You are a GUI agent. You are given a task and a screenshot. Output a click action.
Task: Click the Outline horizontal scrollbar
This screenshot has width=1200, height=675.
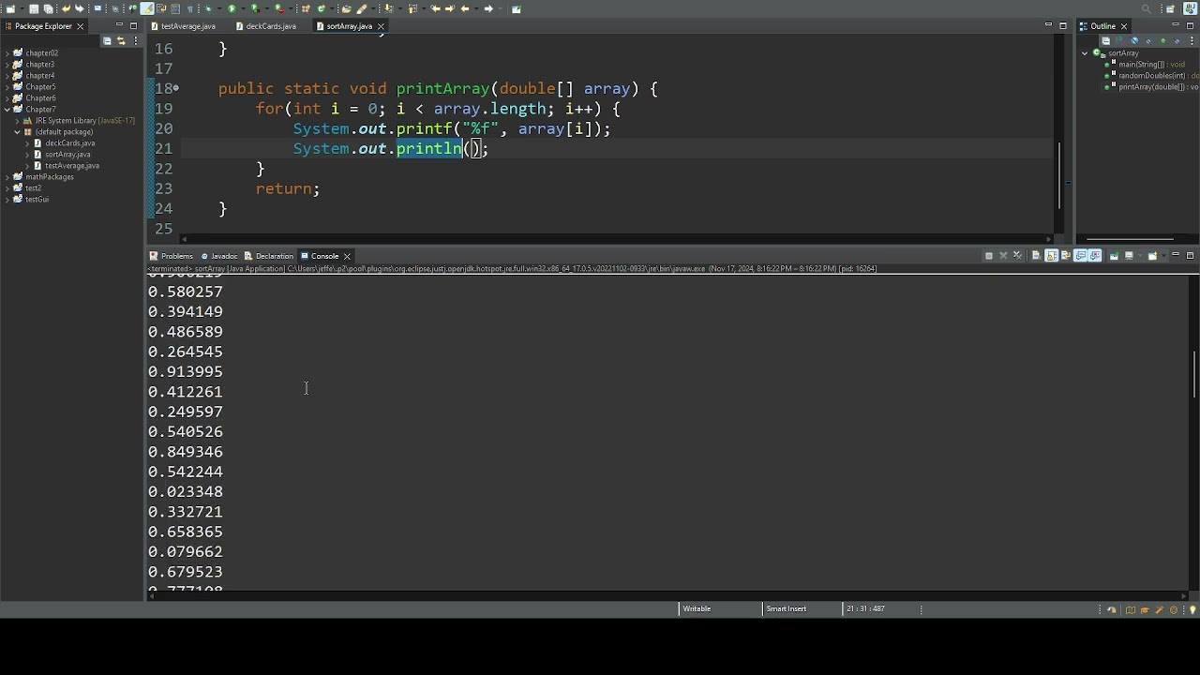pyautogui.click(x=1130, y=238)
